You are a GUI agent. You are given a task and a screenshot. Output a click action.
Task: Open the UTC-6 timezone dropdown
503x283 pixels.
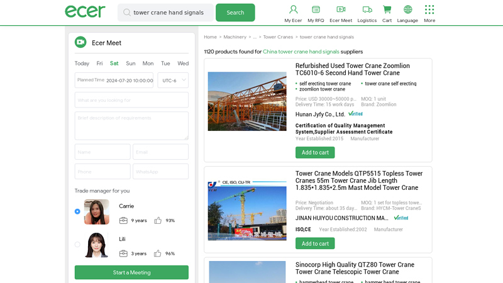173,80
